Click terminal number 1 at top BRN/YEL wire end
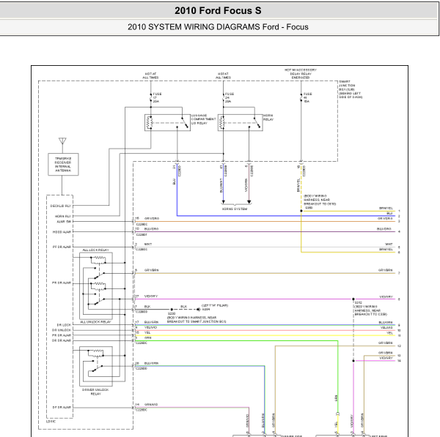Image resolution: width=440 pixels, height=437 pixels. point(399,212)
